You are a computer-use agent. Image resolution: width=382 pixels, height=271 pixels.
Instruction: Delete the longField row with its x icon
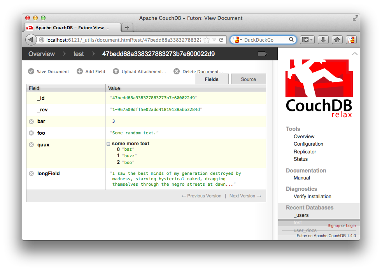32,174
